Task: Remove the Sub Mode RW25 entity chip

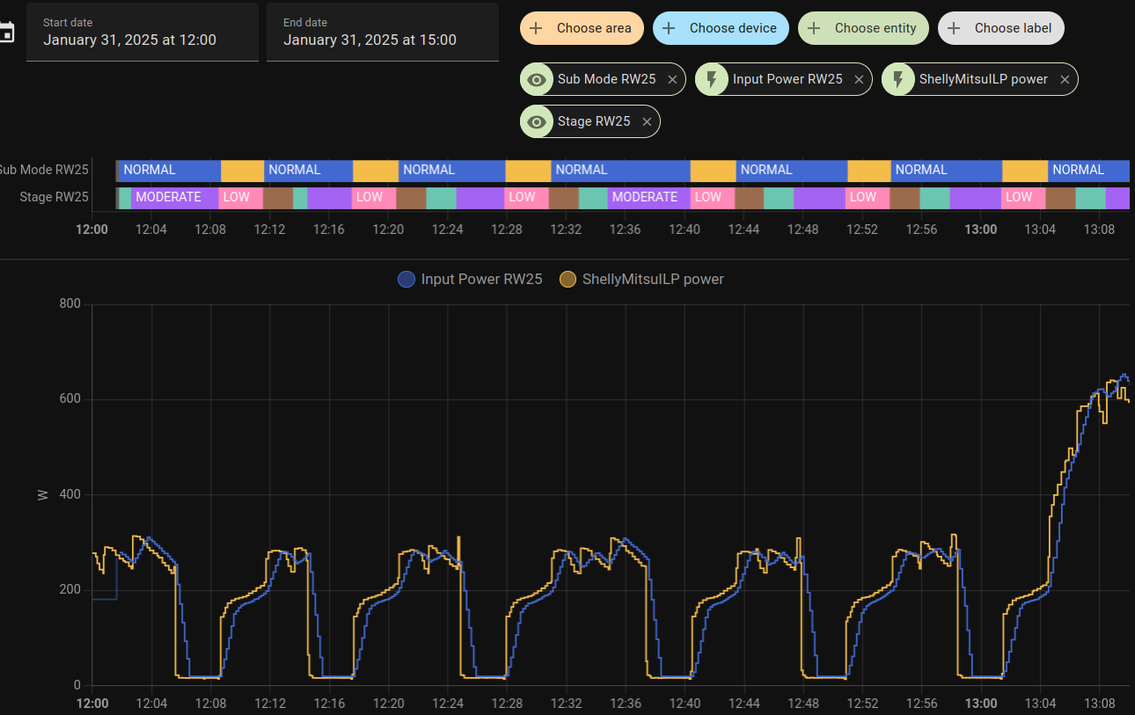Action: tap(672, 79)
